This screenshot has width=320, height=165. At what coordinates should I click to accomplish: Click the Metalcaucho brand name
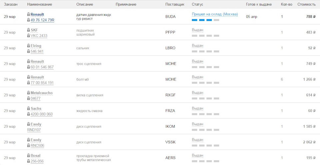(x=42, y=93)
